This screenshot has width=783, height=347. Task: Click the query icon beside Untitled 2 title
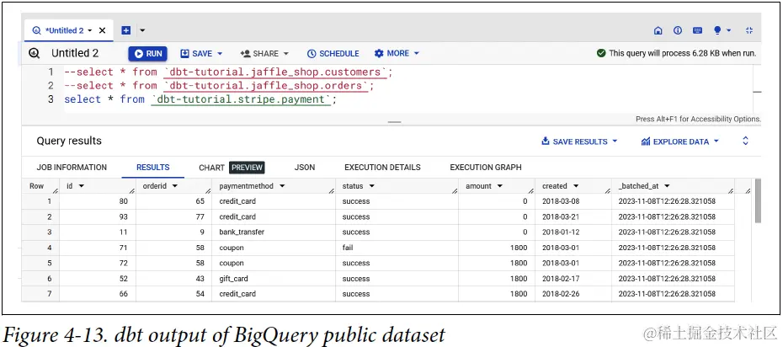tap(34, 53)
